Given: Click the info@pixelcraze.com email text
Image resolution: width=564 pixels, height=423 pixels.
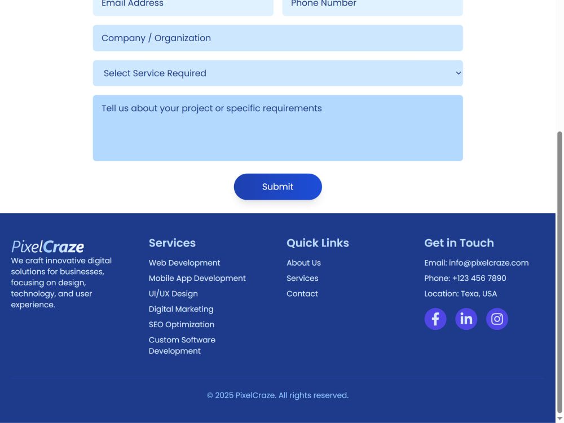Looking at the screenshot, I should pos(488,263).
